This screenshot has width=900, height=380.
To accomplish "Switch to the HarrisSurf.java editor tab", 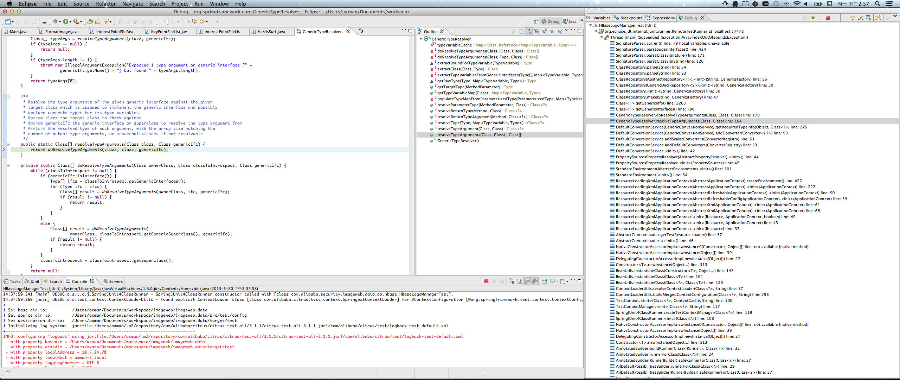I will point(271,32).
